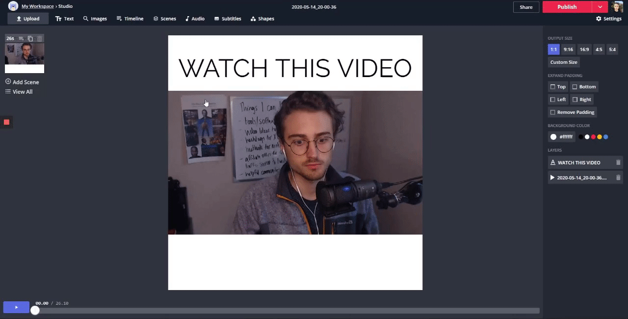Open the scene reorder menu icon

pyautogui.click(x=21, y=38)
